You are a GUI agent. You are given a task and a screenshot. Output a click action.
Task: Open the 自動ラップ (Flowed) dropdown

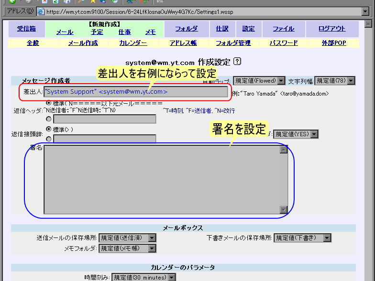pos(281,81)
